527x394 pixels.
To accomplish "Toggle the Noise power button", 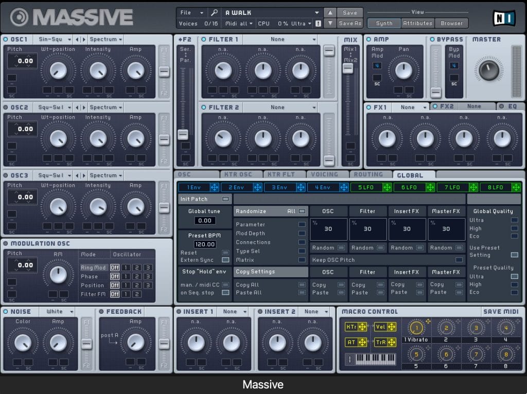I will (x=6, y=312).
